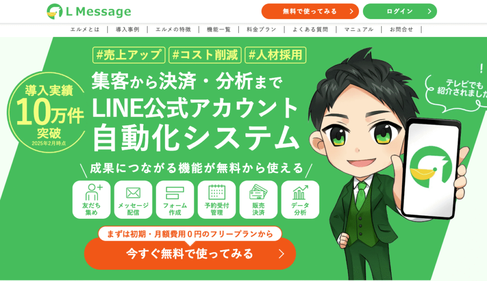Click the arrow on ログイン button

point(429,11)
